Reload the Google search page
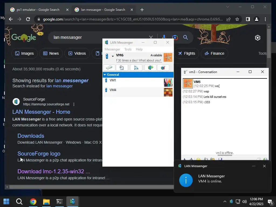 click(x=28, y=19)
